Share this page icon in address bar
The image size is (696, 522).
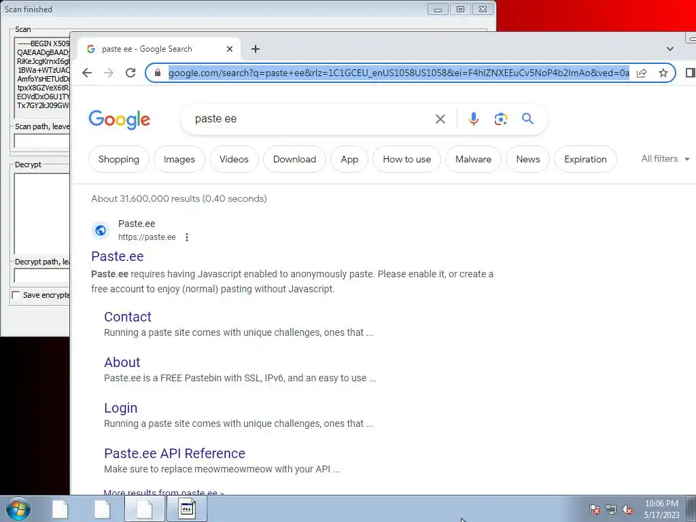point(642,73)
